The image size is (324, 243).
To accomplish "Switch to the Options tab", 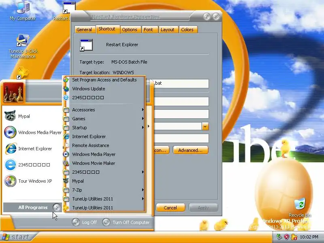I will click(x=130, y=30).
